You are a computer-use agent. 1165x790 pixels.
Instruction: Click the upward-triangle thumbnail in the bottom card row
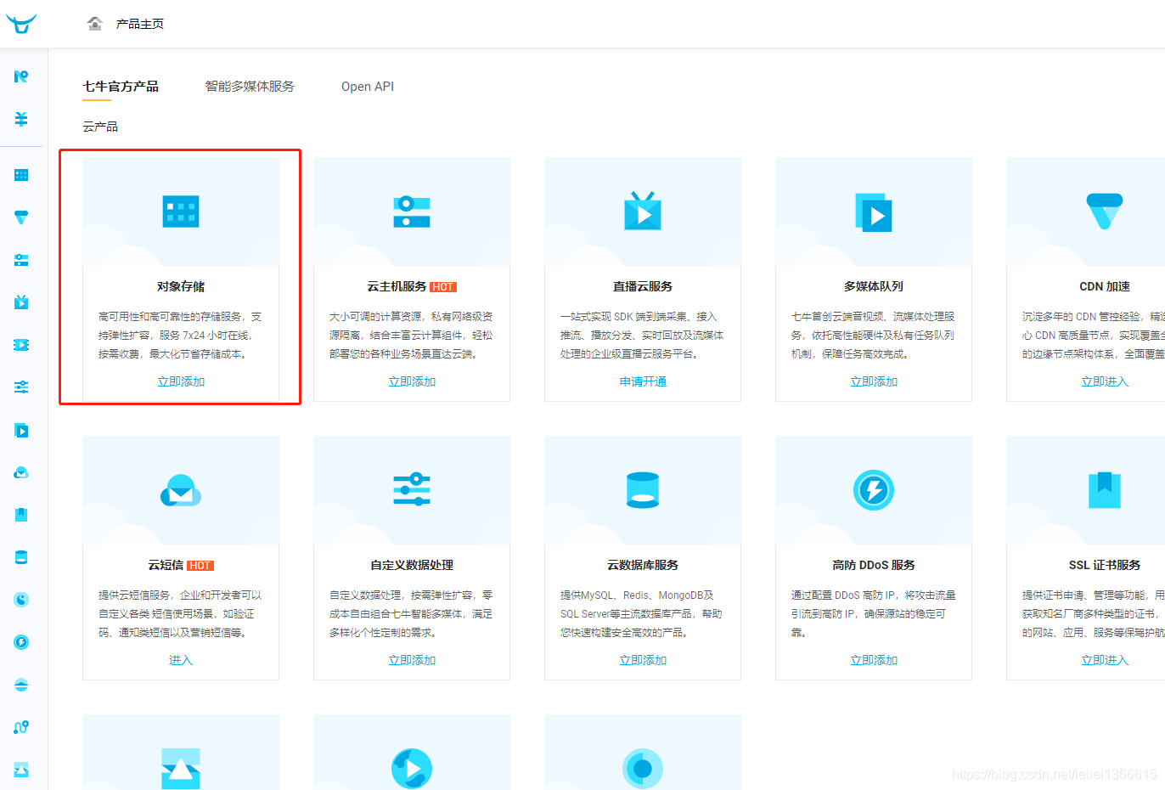(181, 769)
